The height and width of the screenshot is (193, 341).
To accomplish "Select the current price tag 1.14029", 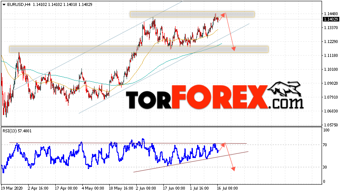I will click(x=331, y=19).
